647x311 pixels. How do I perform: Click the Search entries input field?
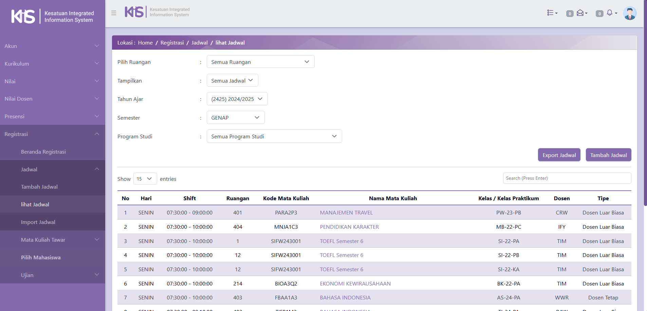[x=567, y=178]
